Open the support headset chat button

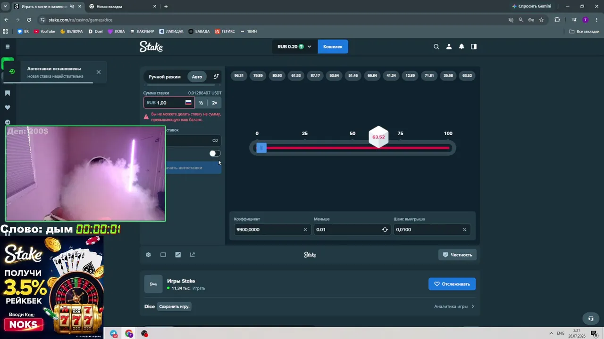[590, 319]
